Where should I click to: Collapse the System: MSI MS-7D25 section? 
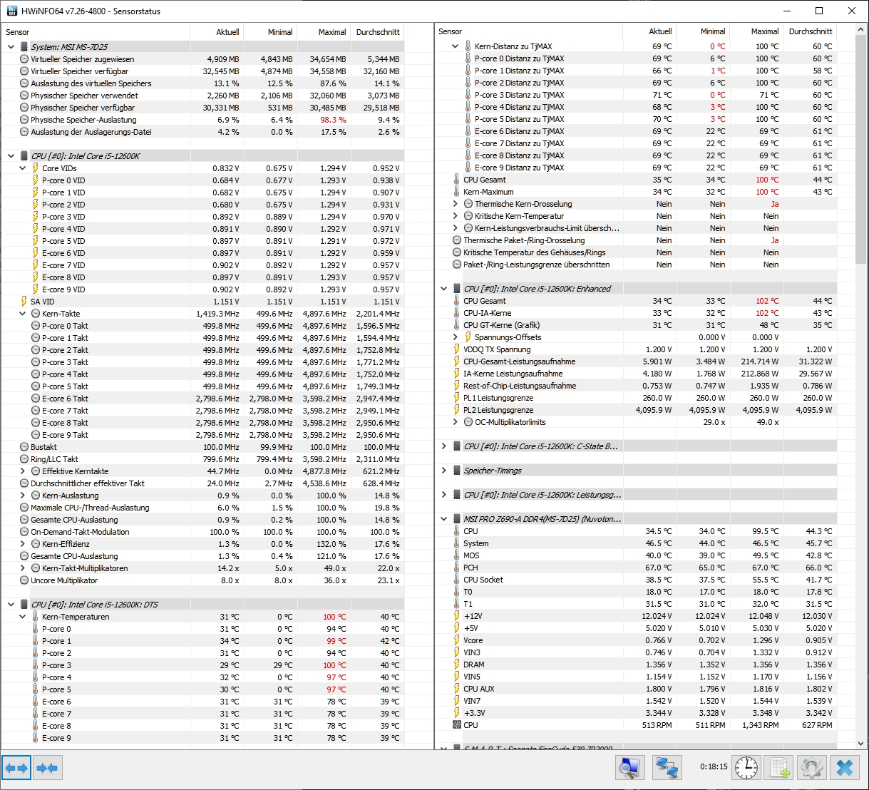(x=11, y=47)
